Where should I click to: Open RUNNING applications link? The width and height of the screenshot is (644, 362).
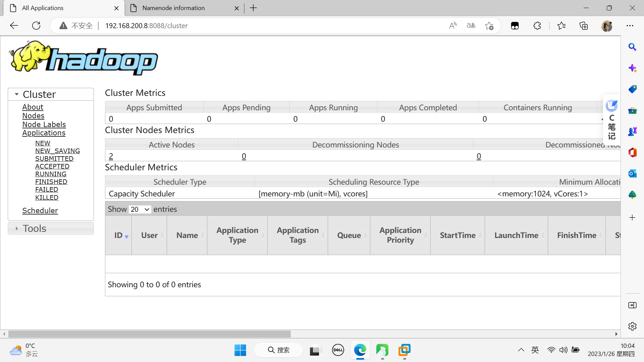tap(51, 174)
